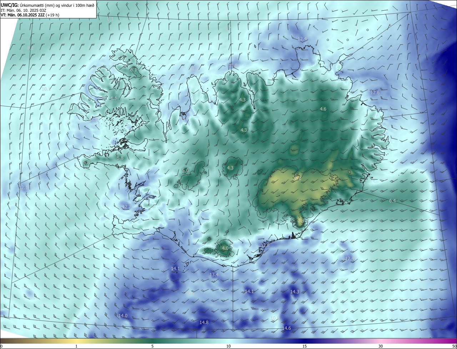Click the '50' tick on color scale

pos(454,346)
